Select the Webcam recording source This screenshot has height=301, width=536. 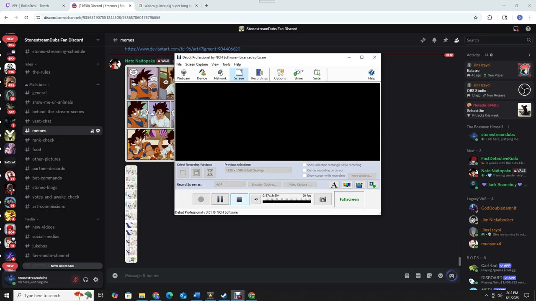click(183, 74)
